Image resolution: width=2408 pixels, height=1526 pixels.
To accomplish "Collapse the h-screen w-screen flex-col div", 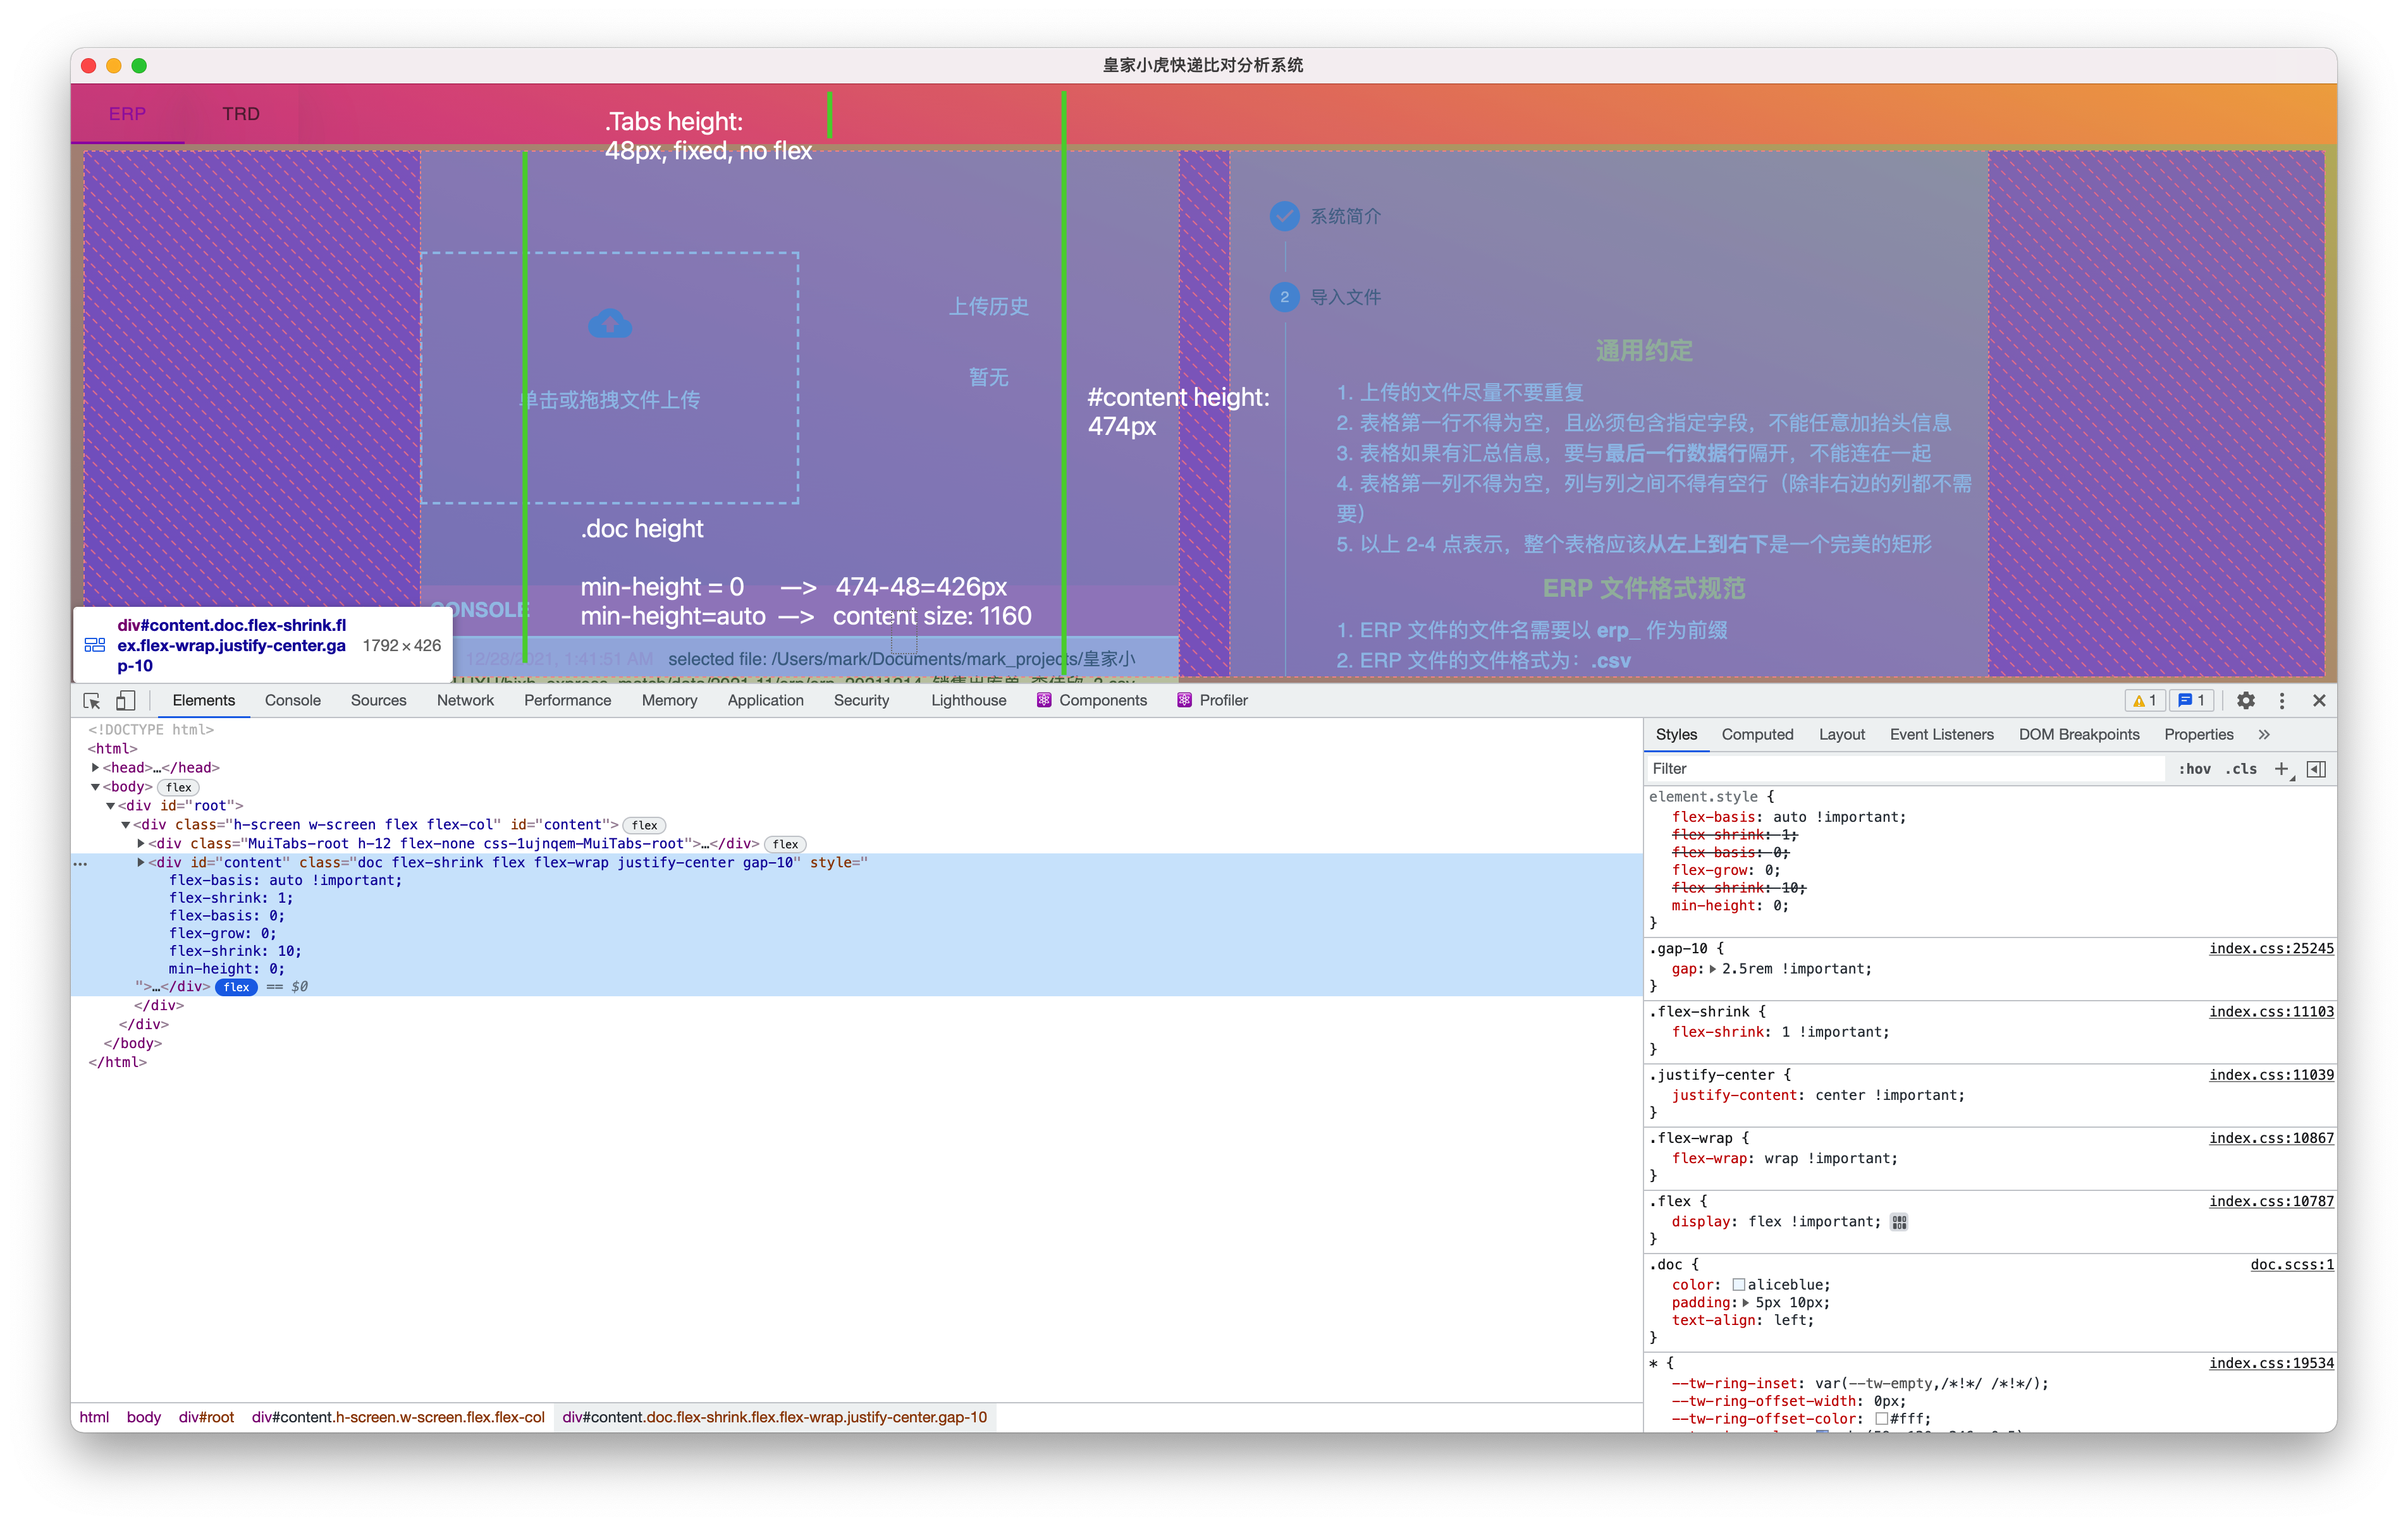I will [125, 826].
